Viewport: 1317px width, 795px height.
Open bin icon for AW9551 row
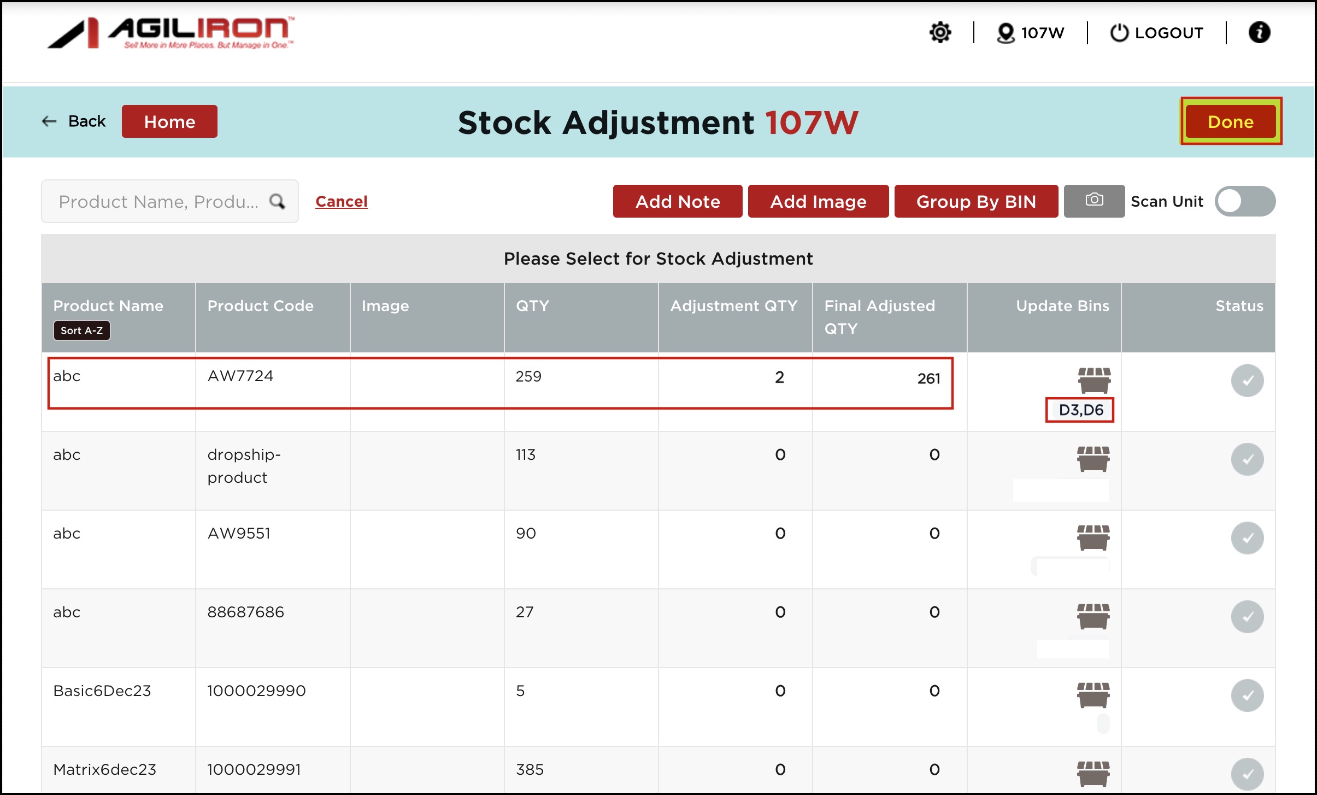pos(1093,537)
